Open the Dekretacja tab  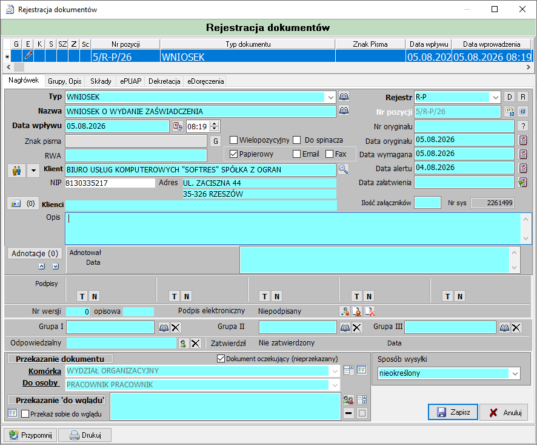(164, 81)
